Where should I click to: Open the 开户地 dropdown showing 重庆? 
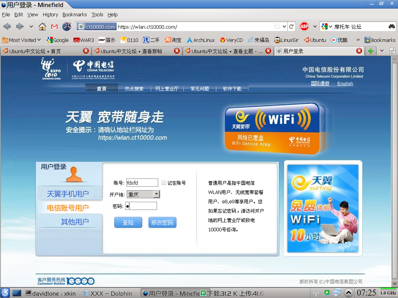tap(143, 194)
